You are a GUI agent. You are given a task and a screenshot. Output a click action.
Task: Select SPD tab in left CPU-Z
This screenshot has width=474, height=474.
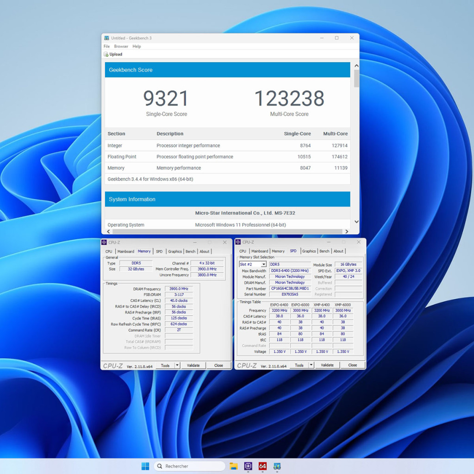tap(159, 251)
